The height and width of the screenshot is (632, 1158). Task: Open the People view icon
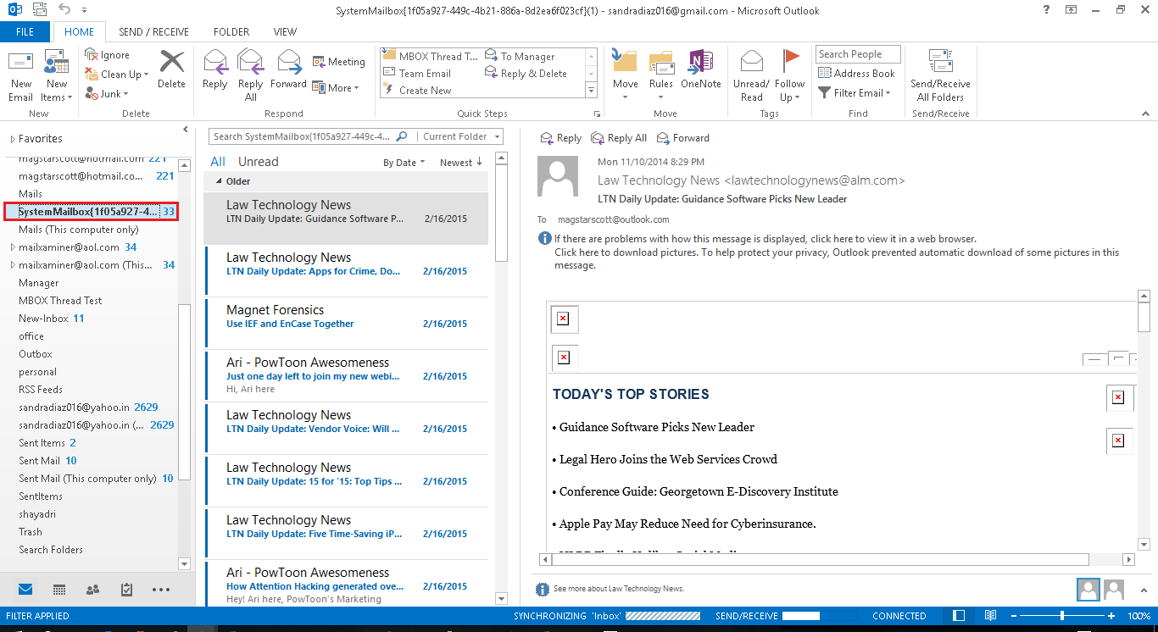(x=93, y=590)
